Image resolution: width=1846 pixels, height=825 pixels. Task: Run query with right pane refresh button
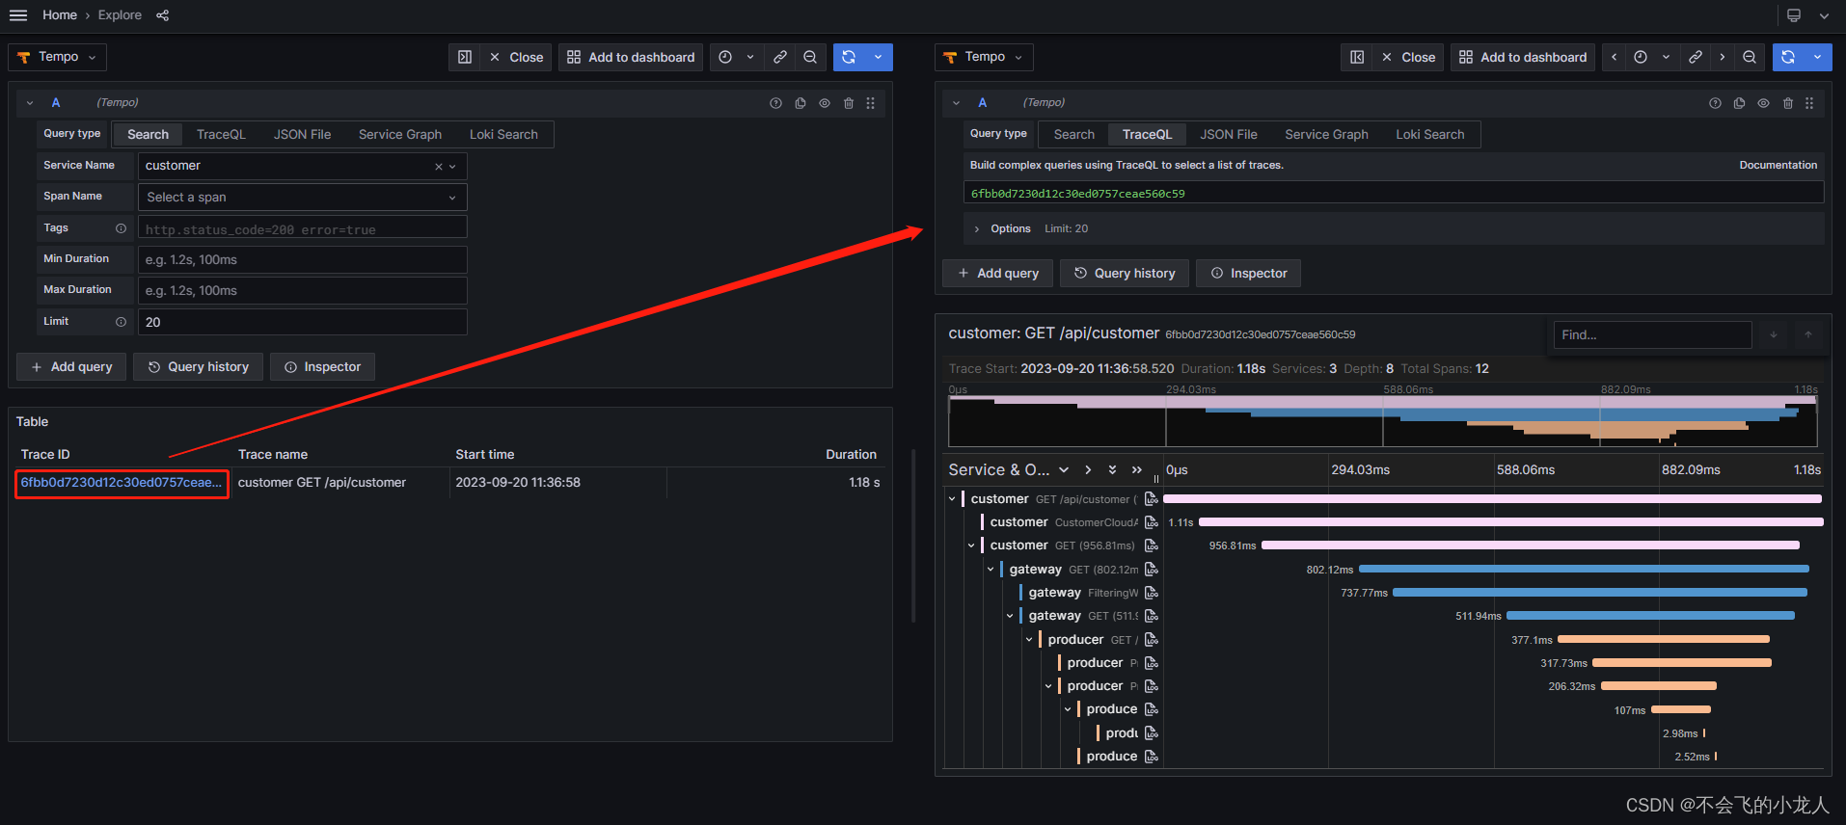(1788, 58)
